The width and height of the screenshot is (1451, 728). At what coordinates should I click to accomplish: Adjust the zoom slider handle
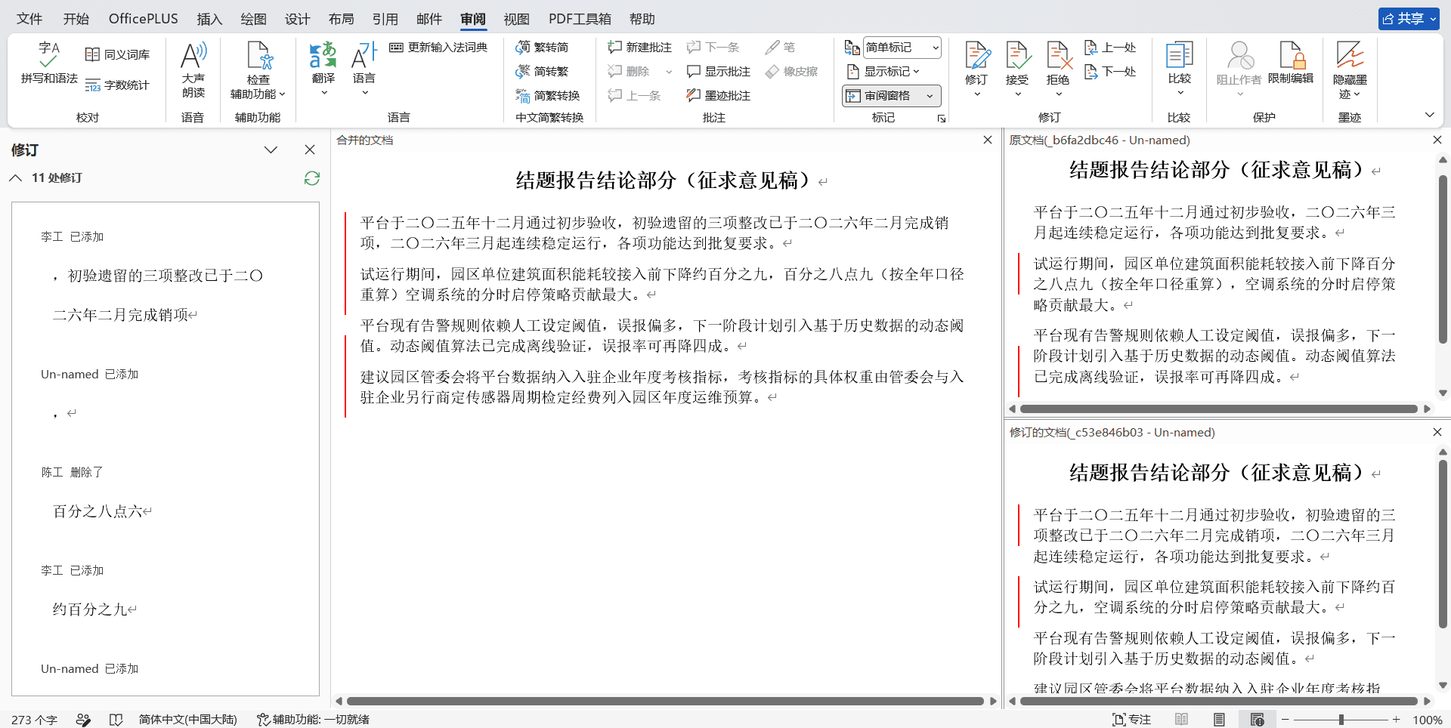(x=1341, y=720)
